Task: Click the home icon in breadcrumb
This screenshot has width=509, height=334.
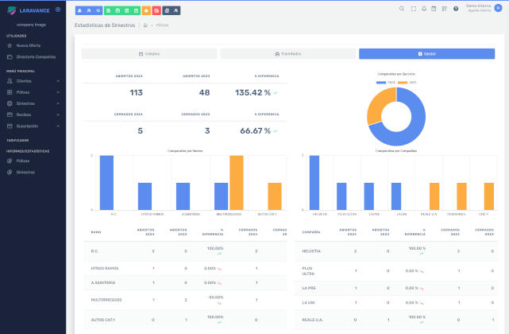Action: [x=145, y=25]
